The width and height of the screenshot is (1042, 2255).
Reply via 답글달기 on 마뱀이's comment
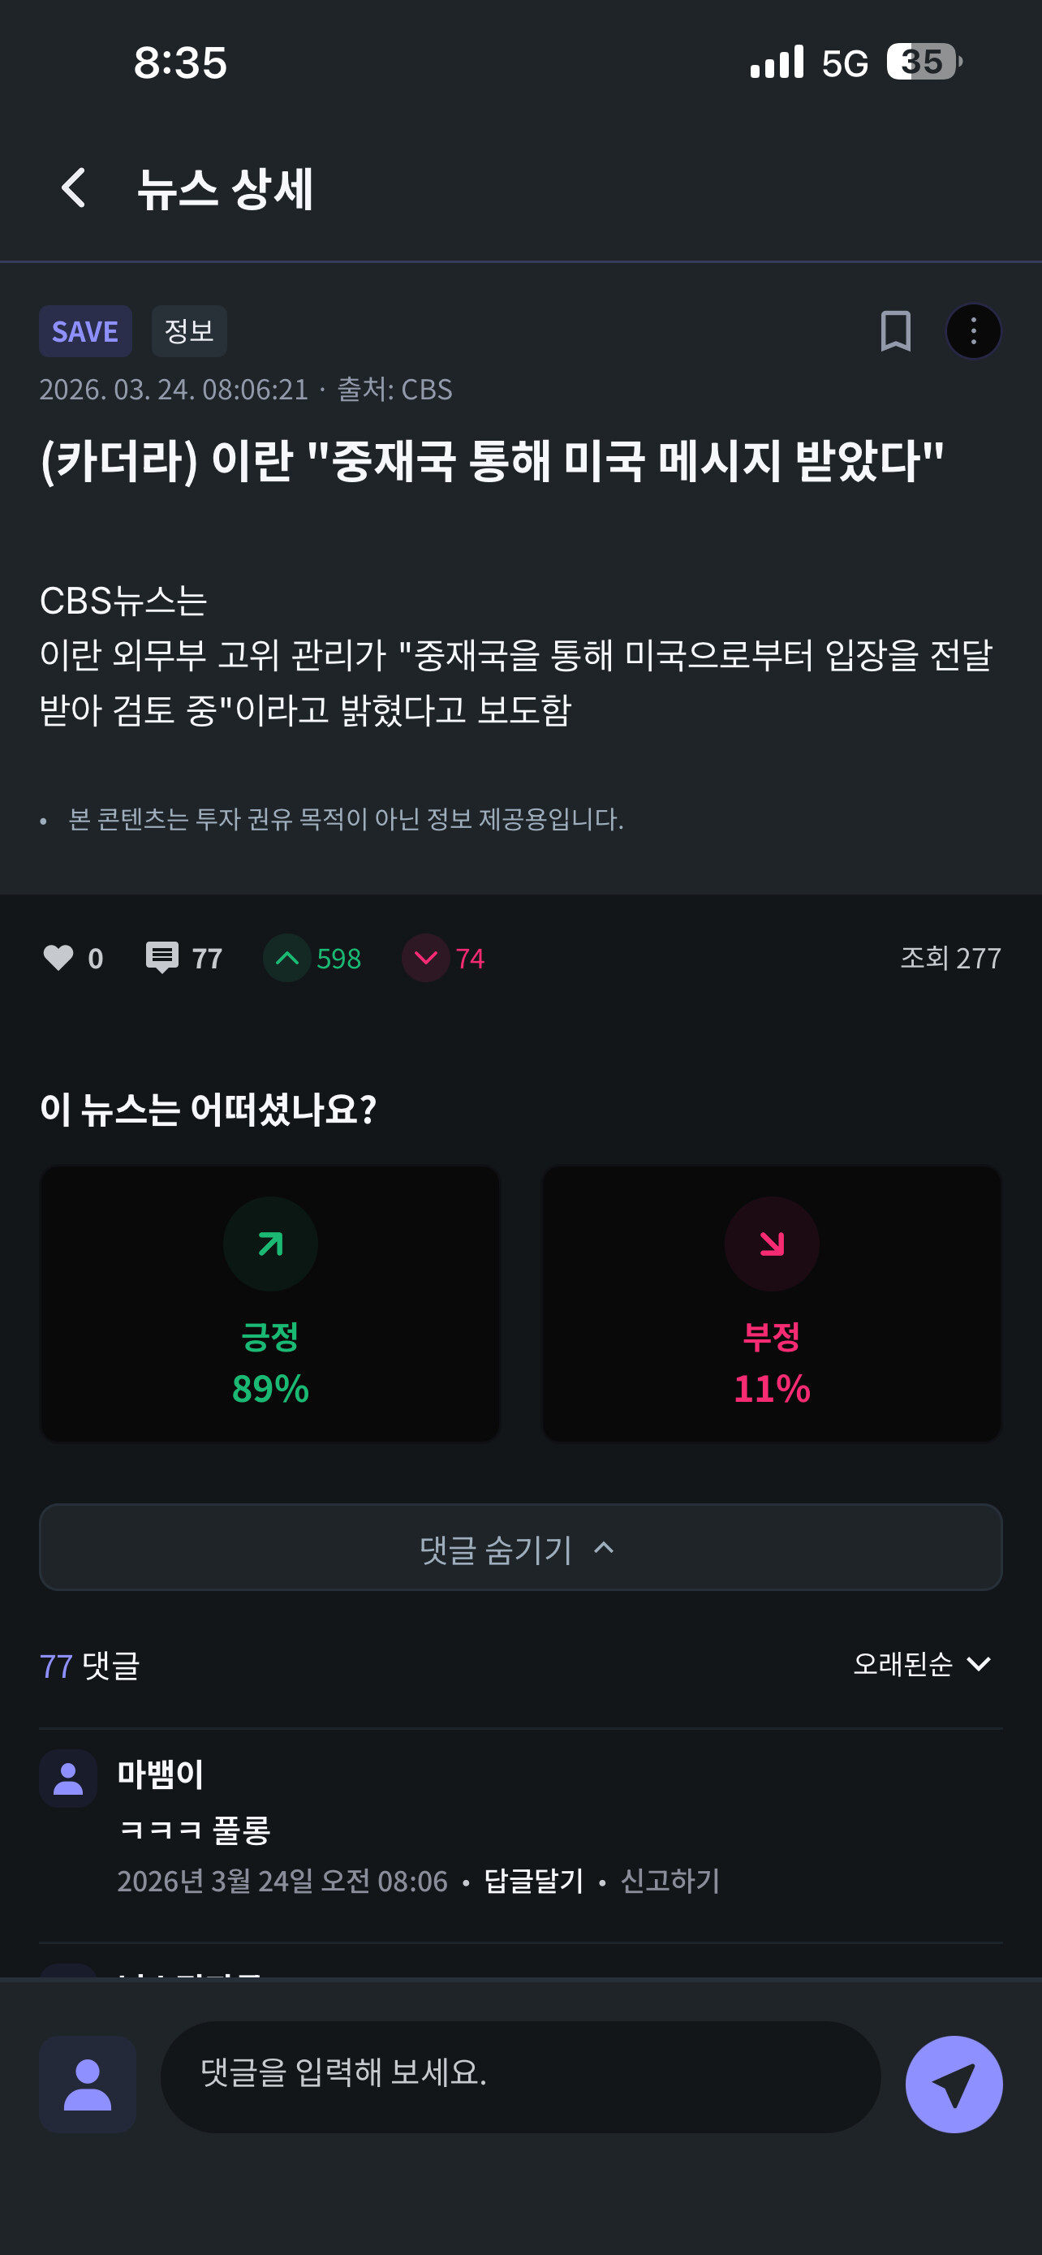pos(534,1880)
